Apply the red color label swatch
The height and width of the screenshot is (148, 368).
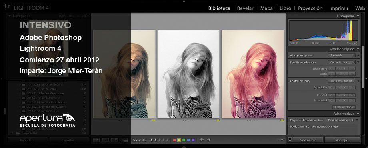[x=174, y=140]
